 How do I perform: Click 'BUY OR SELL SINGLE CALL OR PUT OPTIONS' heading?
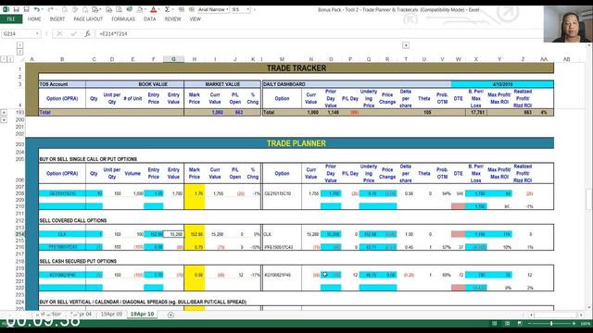pyautogui.click(x=88, y=159)
